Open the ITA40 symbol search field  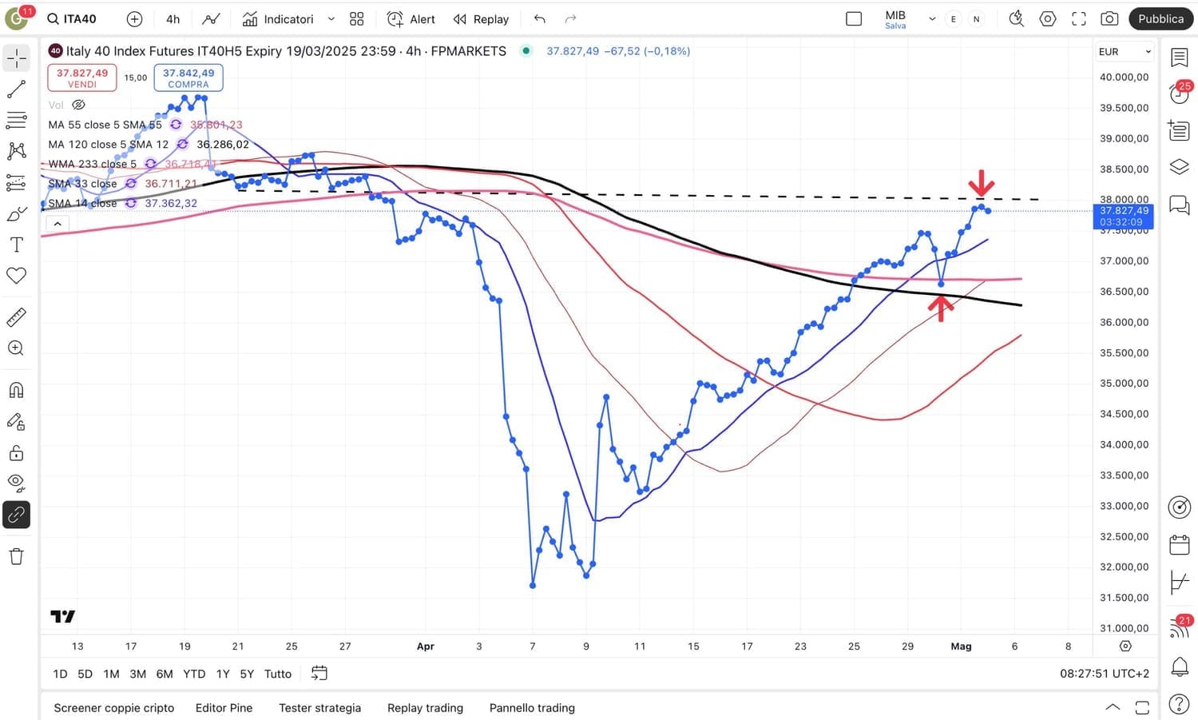(x=71, y=19)
